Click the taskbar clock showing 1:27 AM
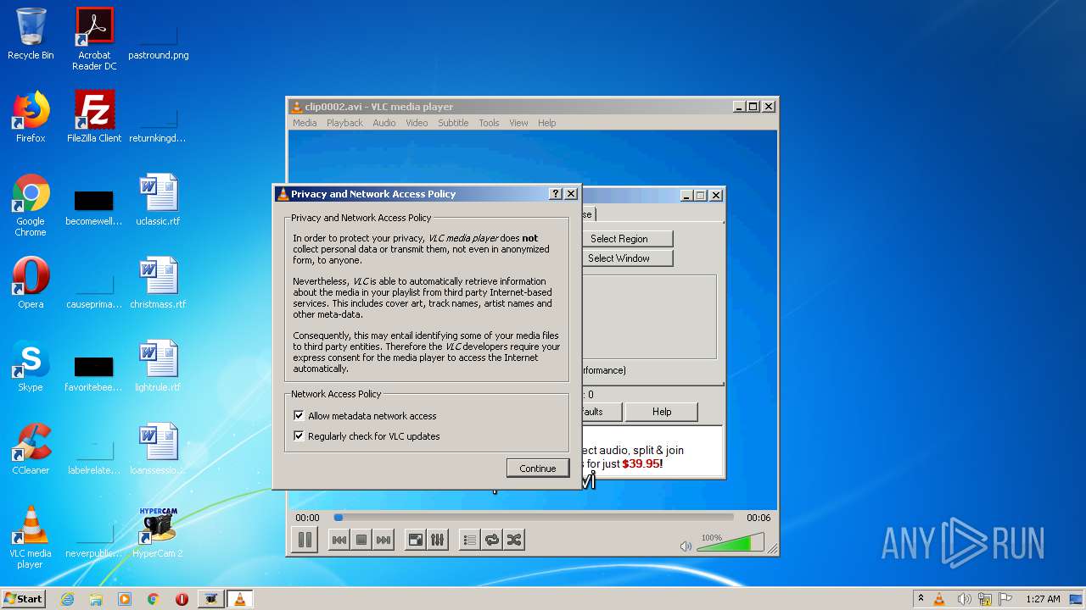 (1043, 599)
